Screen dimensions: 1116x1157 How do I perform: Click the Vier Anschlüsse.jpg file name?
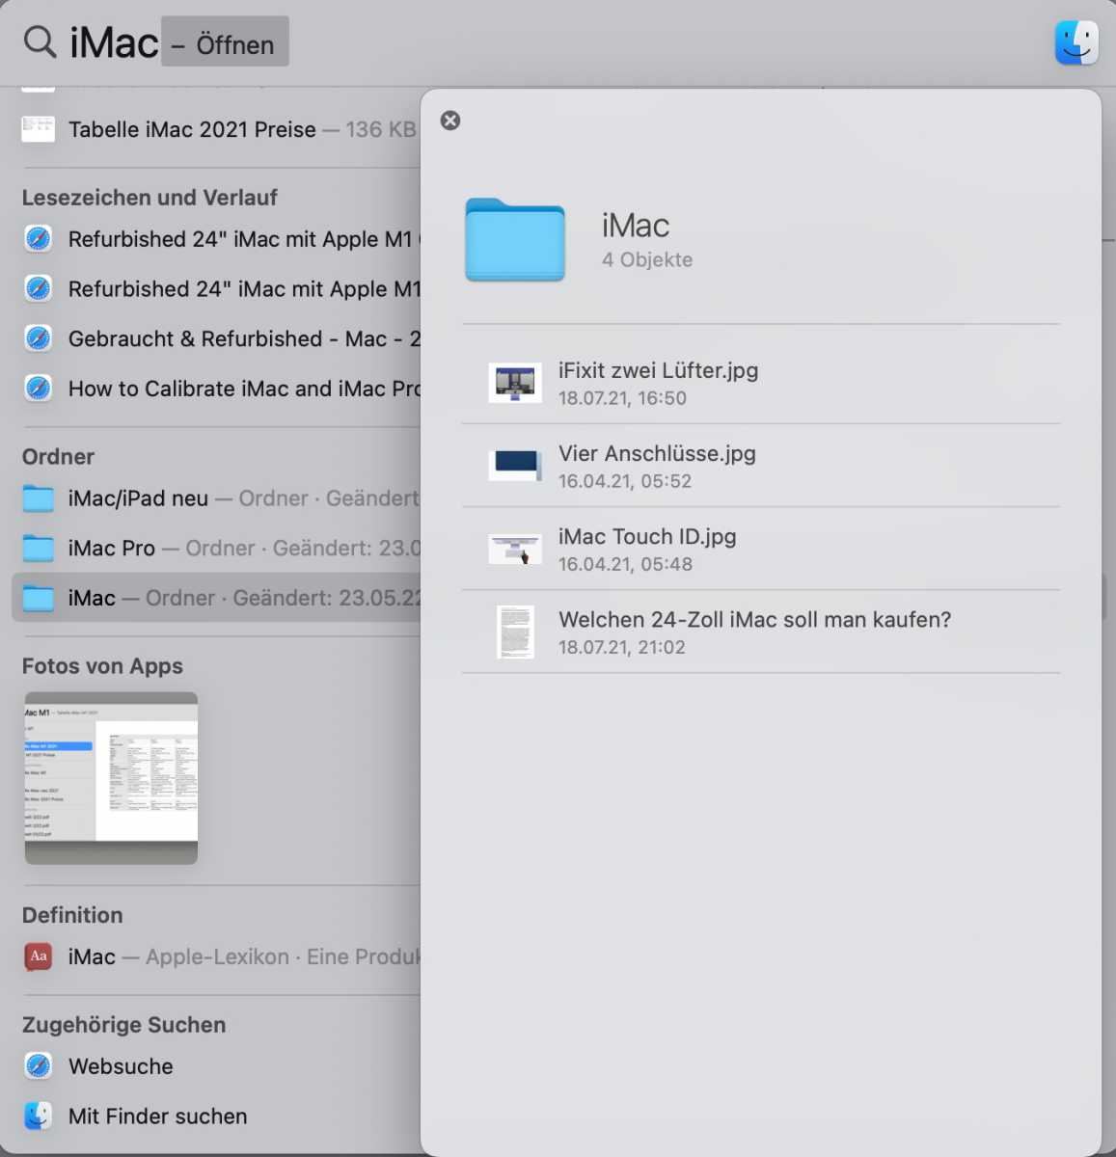(x=657, y=454)
